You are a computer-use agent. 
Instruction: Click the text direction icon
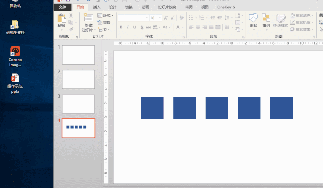[x=238, y=15]
